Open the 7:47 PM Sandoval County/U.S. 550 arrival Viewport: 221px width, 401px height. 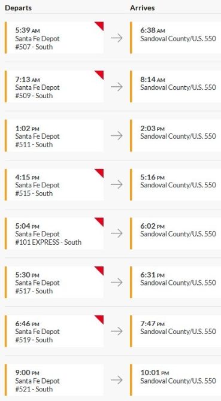coord(175,331)
